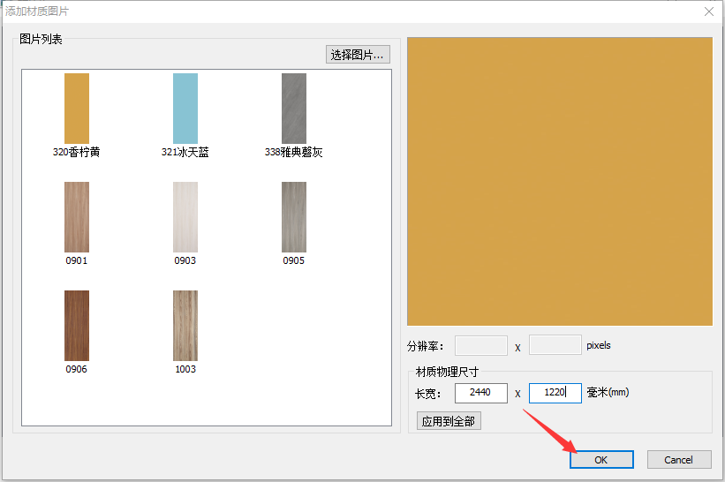Viewport: 725px width, 482px height.
Task: Click the 选择图片... button
Action: pos(358,55)
